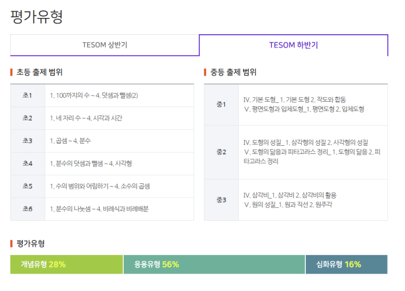Click the 평가유형 page title
The height and width of the screenshot is (291, 405).
37,16
